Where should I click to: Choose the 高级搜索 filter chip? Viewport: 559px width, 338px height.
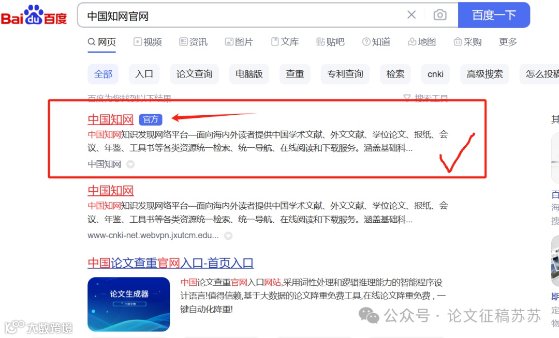[x=485, y=74]
